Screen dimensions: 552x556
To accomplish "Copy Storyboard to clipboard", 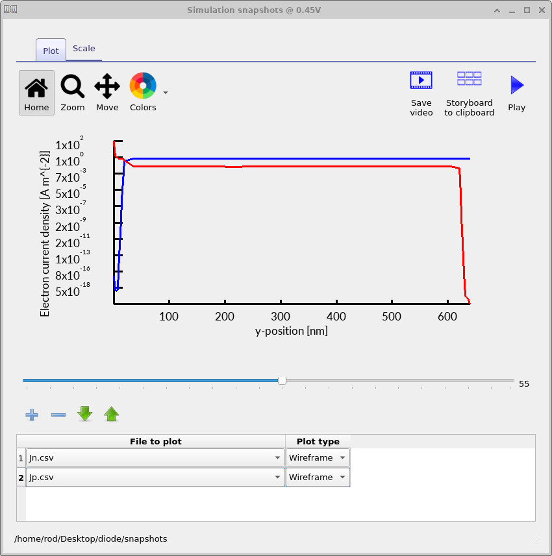I will pyautogui.click(x=469, y=93).
